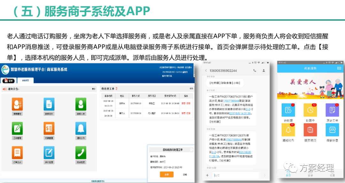Tap the 服务项目 clipboard icon

(x=310, y=130)
